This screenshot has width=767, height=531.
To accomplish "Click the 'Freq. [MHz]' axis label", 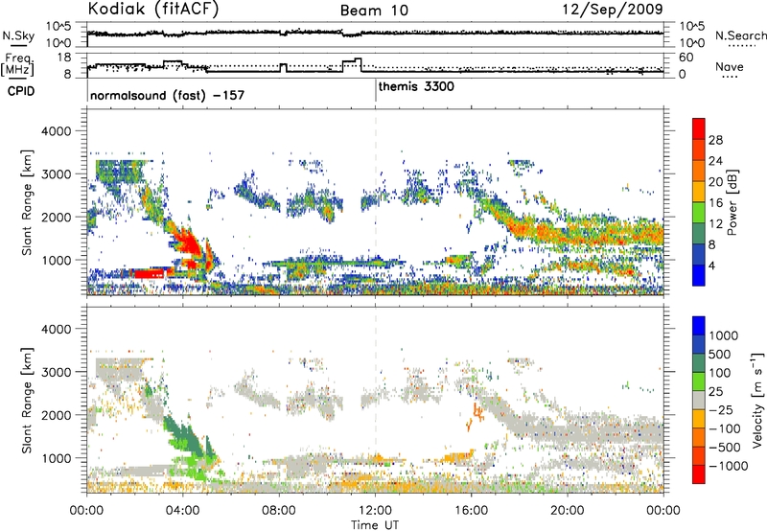I will (x=17, y=64).
